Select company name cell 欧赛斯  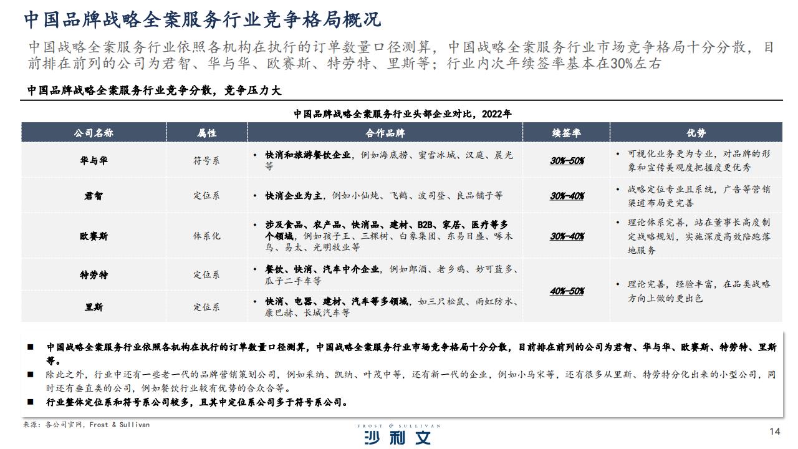[94, 236]
